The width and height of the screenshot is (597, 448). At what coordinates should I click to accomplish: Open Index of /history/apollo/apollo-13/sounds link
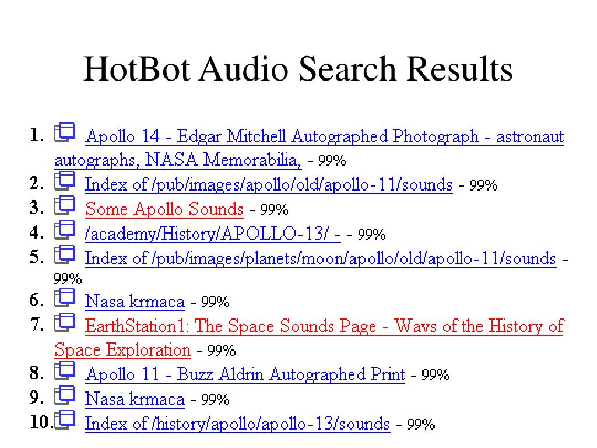pyautogui.click(x=238, y=423)
